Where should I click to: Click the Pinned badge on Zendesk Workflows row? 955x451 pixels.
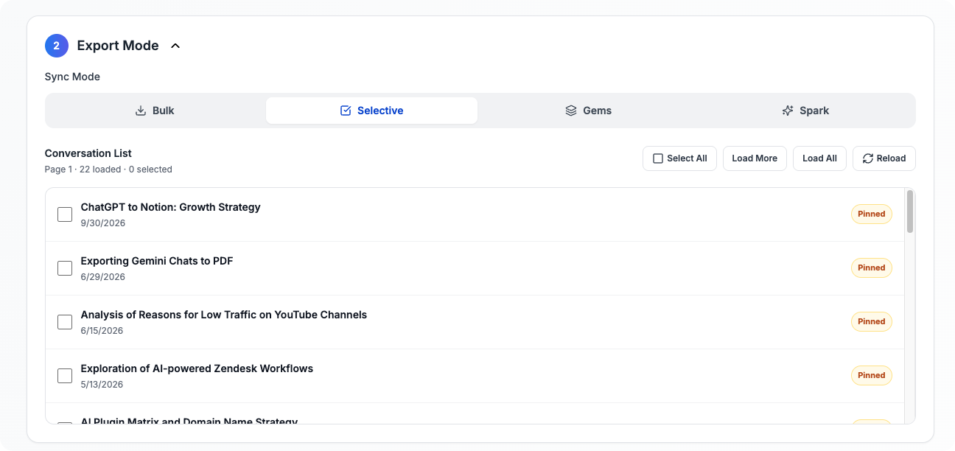click(x=872, y=375)
